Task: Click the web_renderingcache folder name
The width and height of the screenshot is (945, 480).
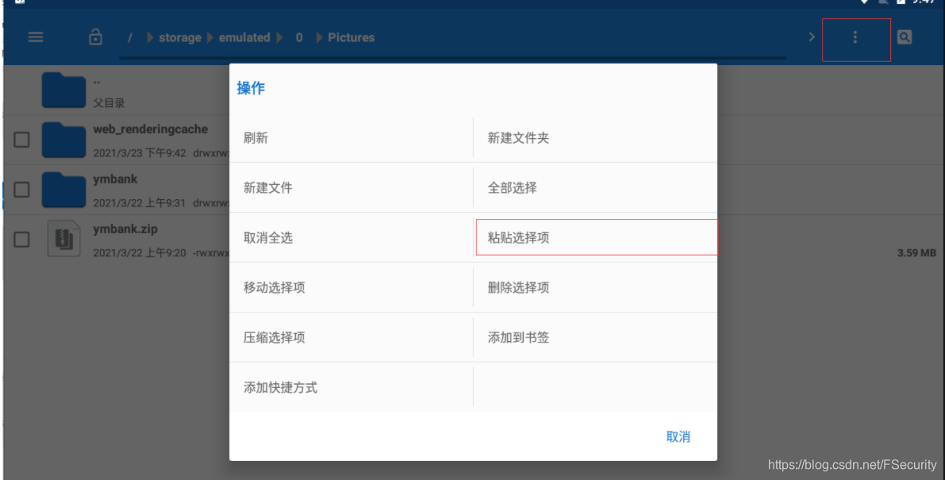Action: 151,129
